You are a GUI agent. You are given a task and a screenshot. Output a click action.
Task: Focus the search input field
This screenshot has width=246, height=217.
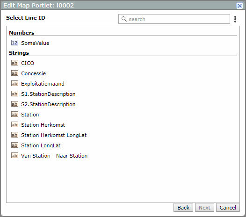pyautogui.click(x=174, y=19)
